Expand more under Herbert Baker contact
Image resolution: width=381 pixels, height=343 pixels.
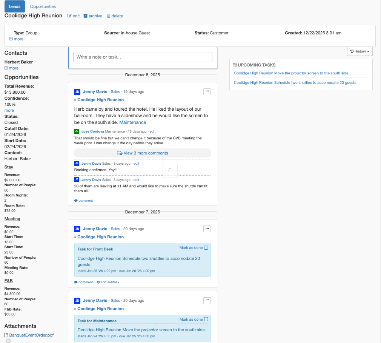(x=11, y=68)
